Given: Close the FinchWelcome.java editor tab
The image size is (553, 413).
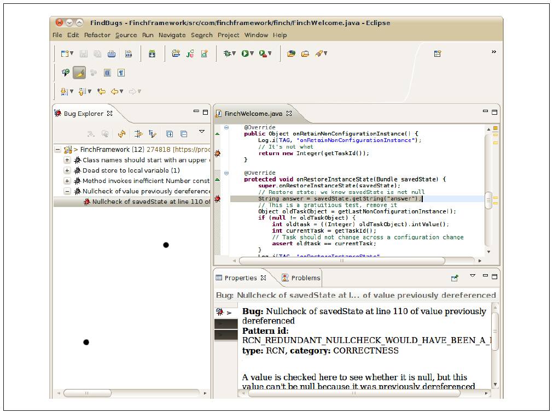Looking at the screenshot, I should [x=289, y=114].
